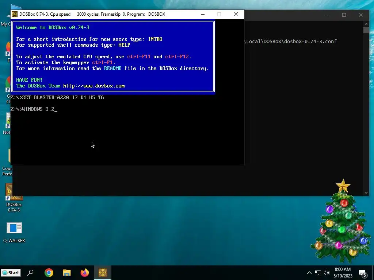Launch Firefox from the taskbar
Image resolution: width=374 pixels, height=280 pixels.
(85, 273)
